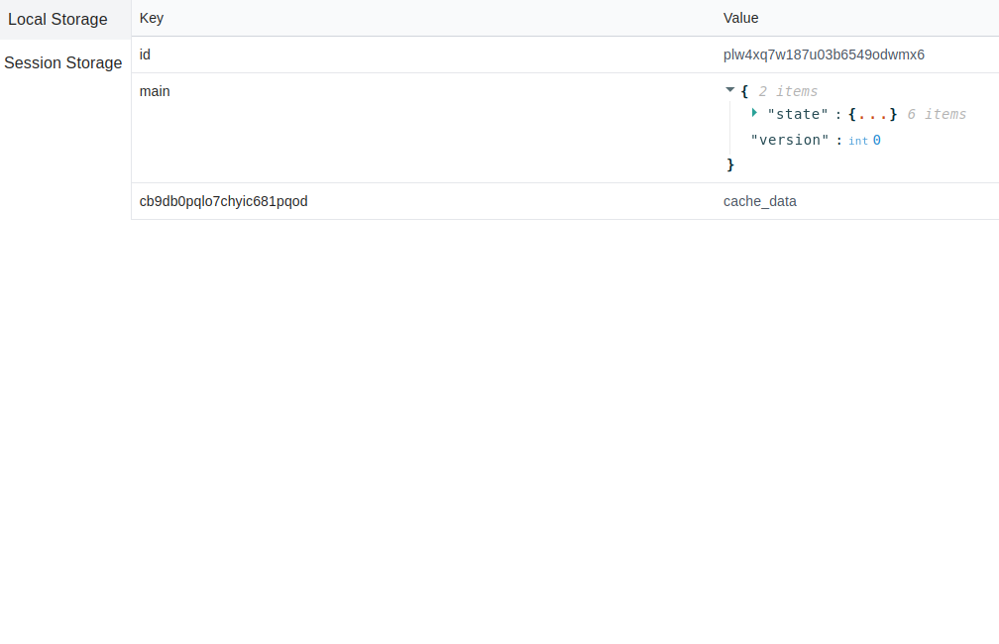Click the "2 items" count label
This screenshot has width=999, height=644.
[788, 91]
